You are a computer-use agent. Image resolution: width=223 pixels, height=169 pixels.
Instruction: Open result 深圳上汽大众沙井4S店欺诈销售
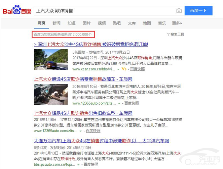pyautogui.click(x=91, y=44)
